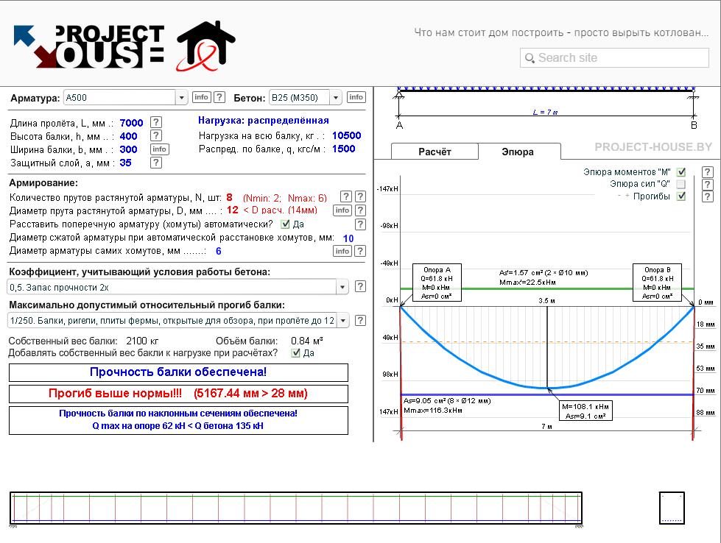Toggle automatic хомуты placement checkbox Да
Screen dimensions: 721x543
point(285,224)
